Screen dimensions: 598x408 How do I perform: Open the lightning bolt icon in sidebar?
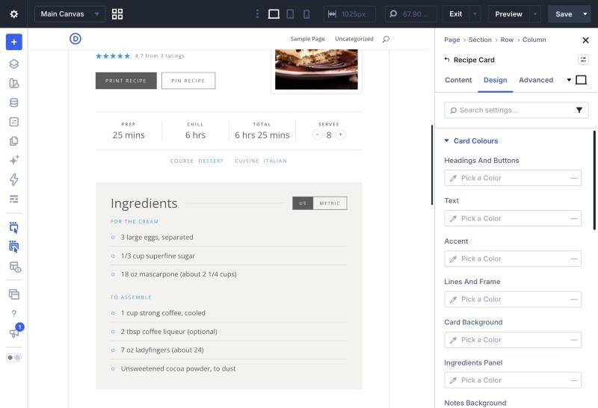tap(13, 179)
